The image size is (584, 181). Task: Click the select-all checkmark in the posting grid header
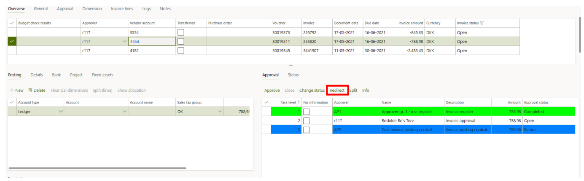click(12, 102)
